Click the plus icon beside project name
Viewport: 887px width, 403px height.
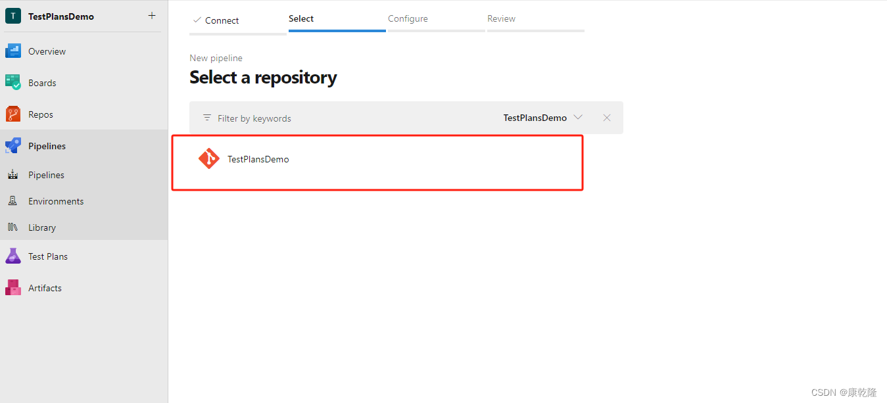coord(152,16)
